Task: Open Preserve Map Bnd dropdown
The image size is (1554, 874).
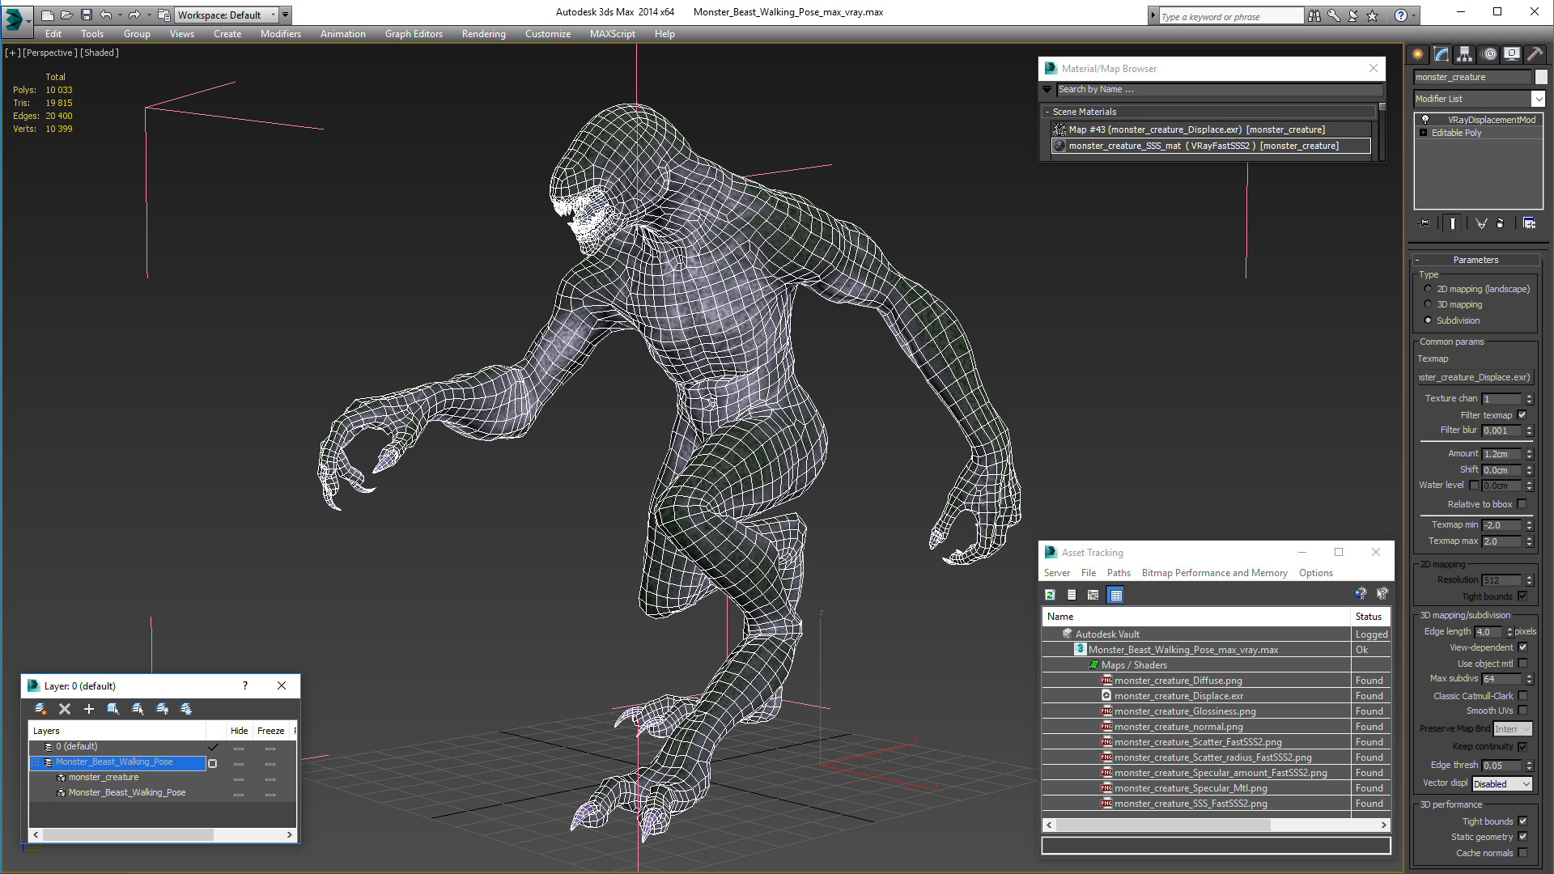Action: click(1513, 729)
